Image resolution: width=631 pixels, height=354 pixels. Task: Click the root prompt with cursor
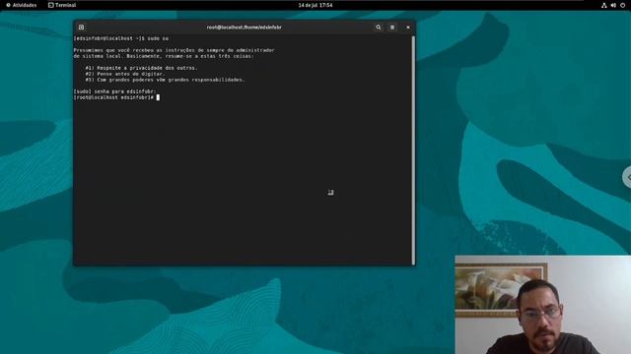[116, 97]
